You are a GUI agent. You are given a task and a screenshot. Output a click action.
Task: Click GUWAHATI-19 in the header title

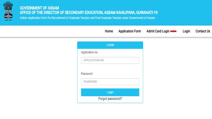[147, 13]
